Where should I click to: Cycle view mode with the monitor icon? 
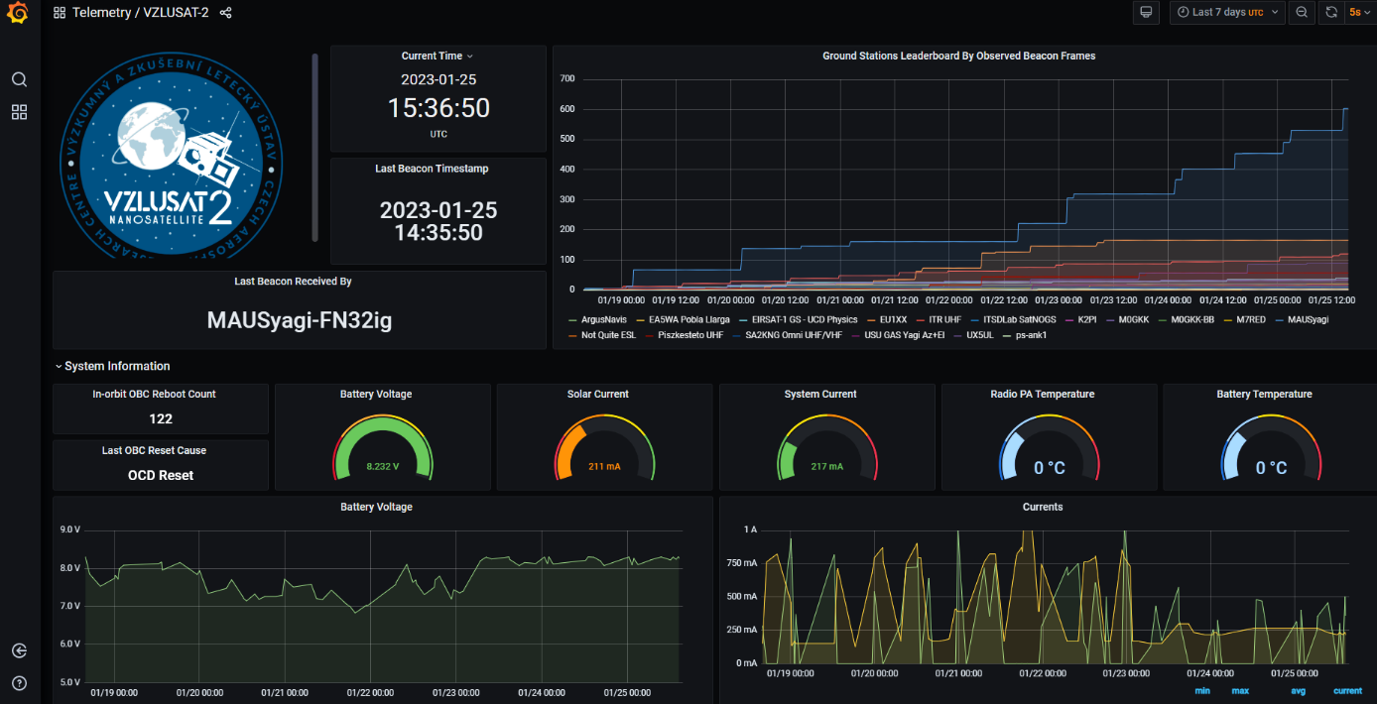pyautogui.click(x=1147, y=13)
